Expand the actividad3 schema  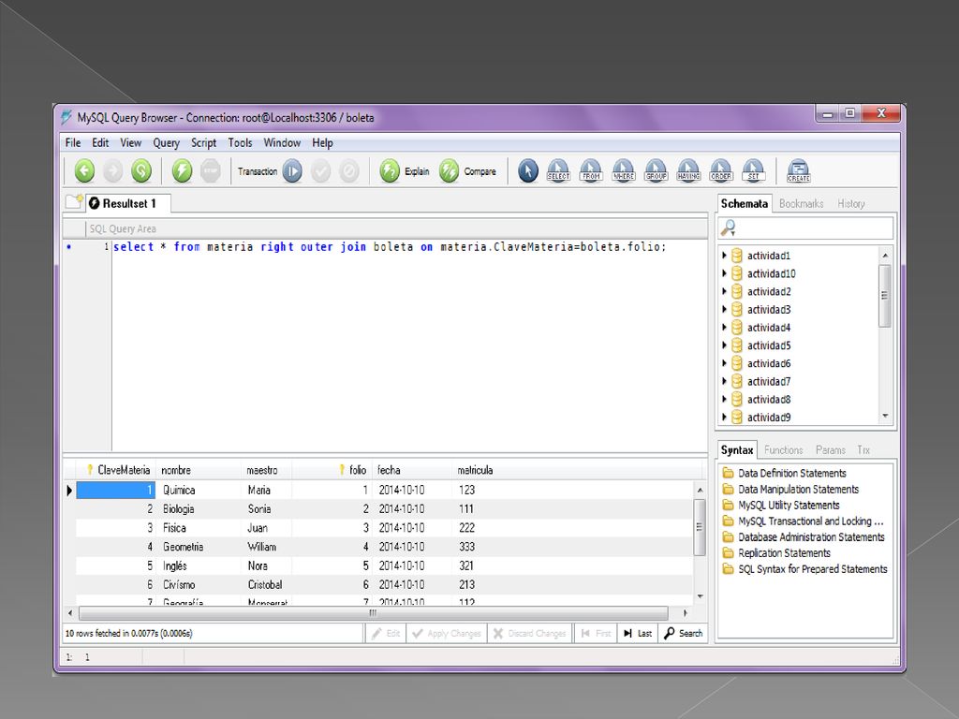pos(724,309)
